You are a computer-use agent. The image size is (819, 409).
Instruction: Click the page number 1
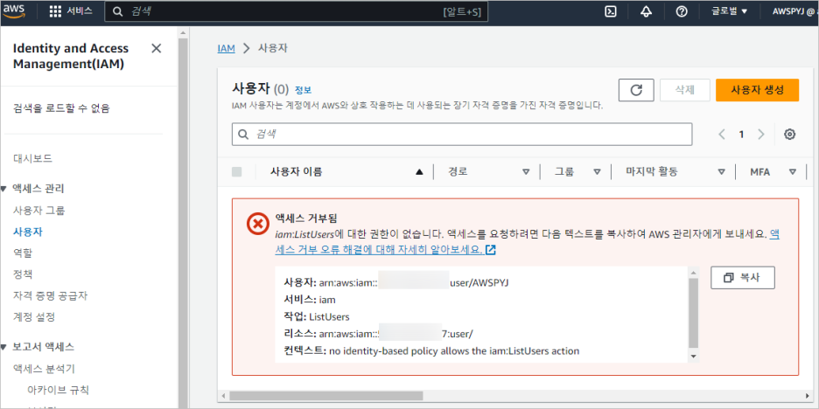tap(741, 135)
